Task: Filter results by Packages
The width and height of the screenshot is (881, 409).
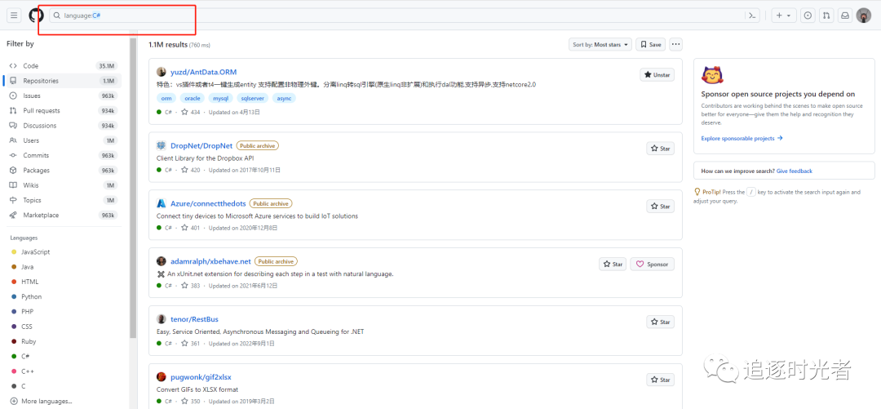Action: 63,170
